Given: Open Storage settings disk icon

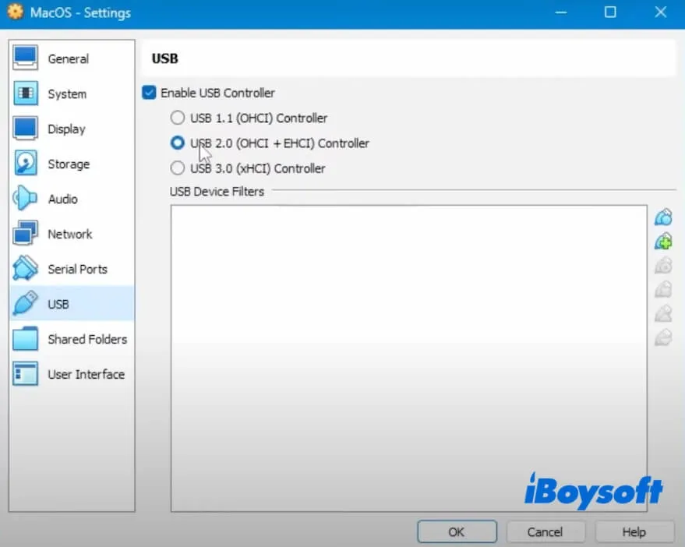Looking at the screenshot, I should [x=26, y=164].
